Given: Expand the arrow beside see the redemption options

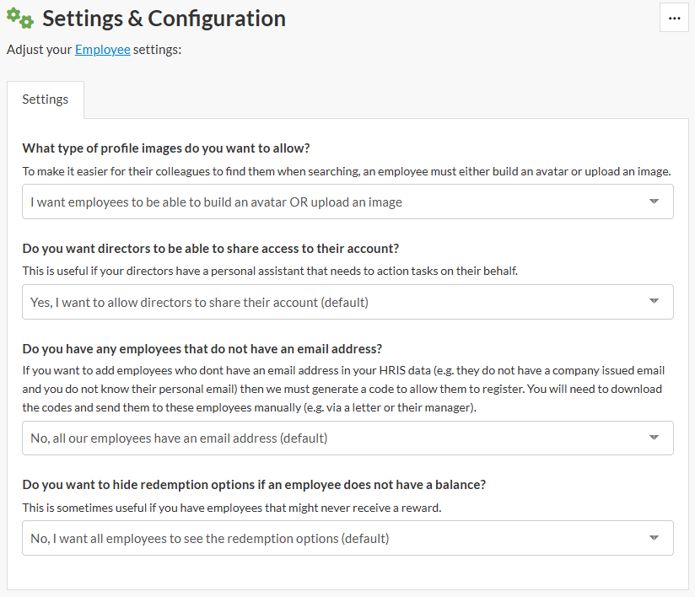Looking at the screenshot, I should (654, 538).
